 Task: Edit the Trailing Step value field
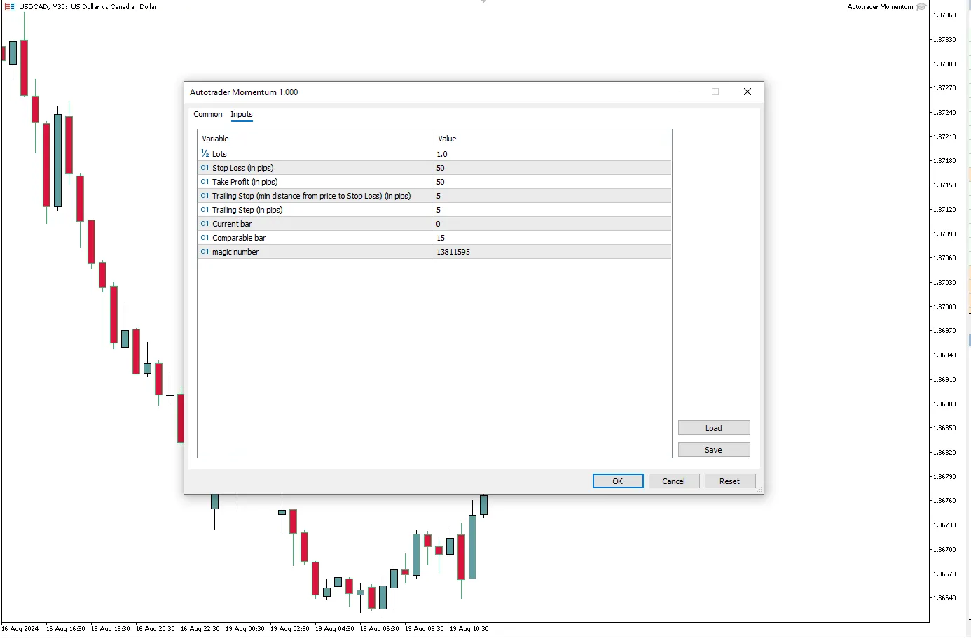[x=553, y=210]
